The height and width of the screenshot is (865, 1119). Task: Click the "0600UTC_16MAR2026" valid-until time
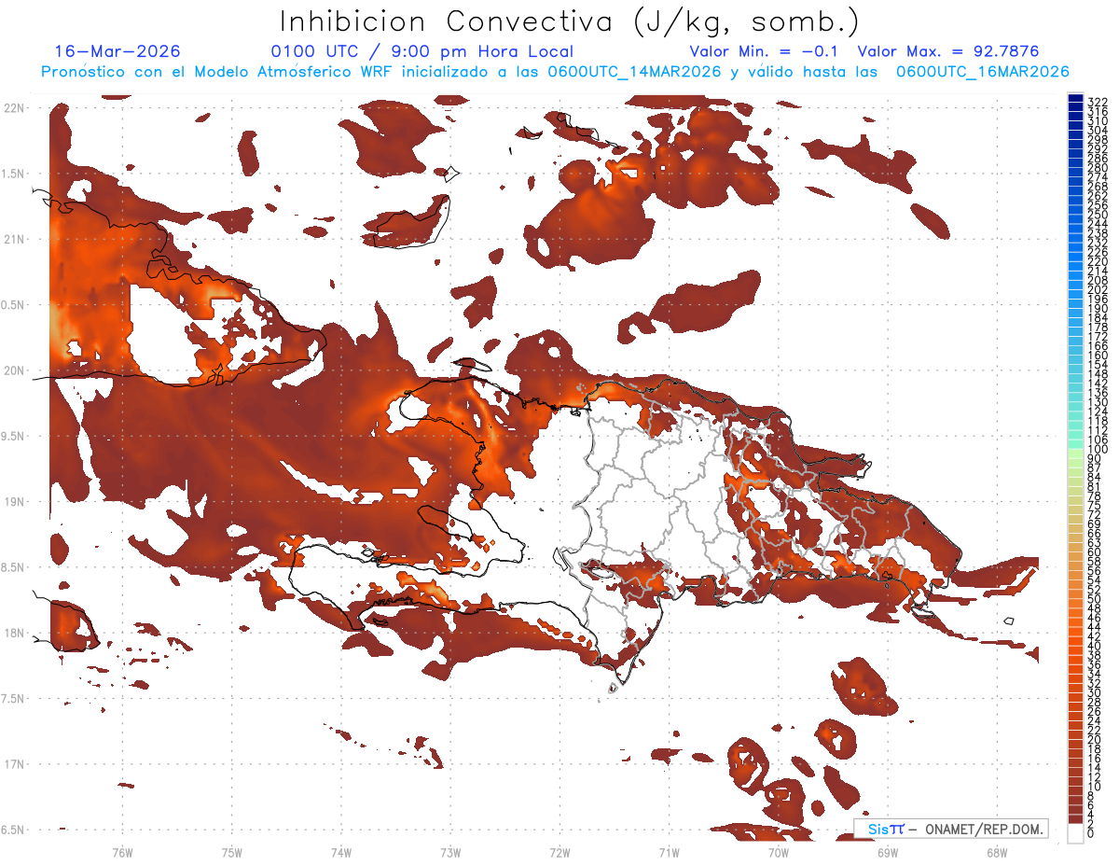(x=983, y=72)
